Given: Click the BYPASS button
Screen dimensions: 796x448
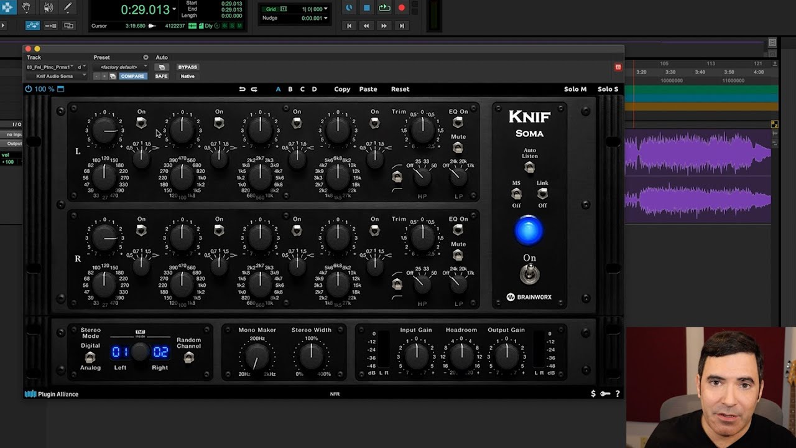Looking at the screenshot, I should coord(187,67).
